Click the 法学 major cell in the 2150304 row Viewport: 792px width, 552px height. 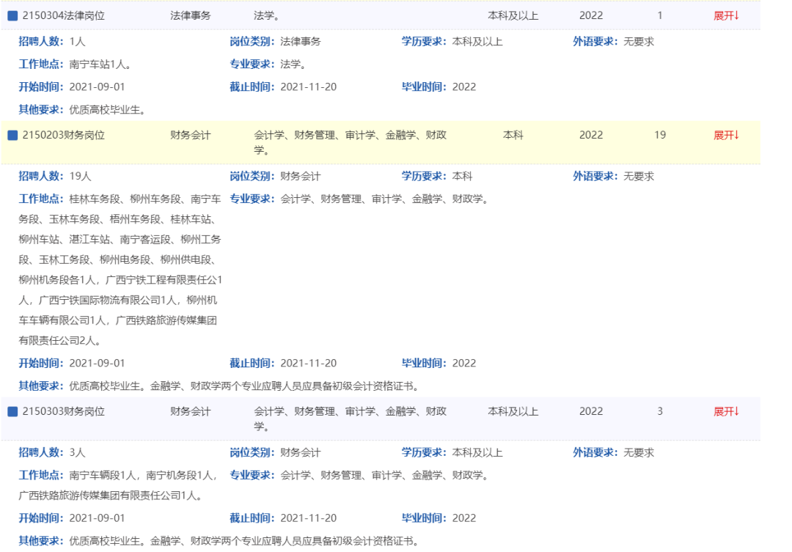pyautogui.click(x=266, y=15)
